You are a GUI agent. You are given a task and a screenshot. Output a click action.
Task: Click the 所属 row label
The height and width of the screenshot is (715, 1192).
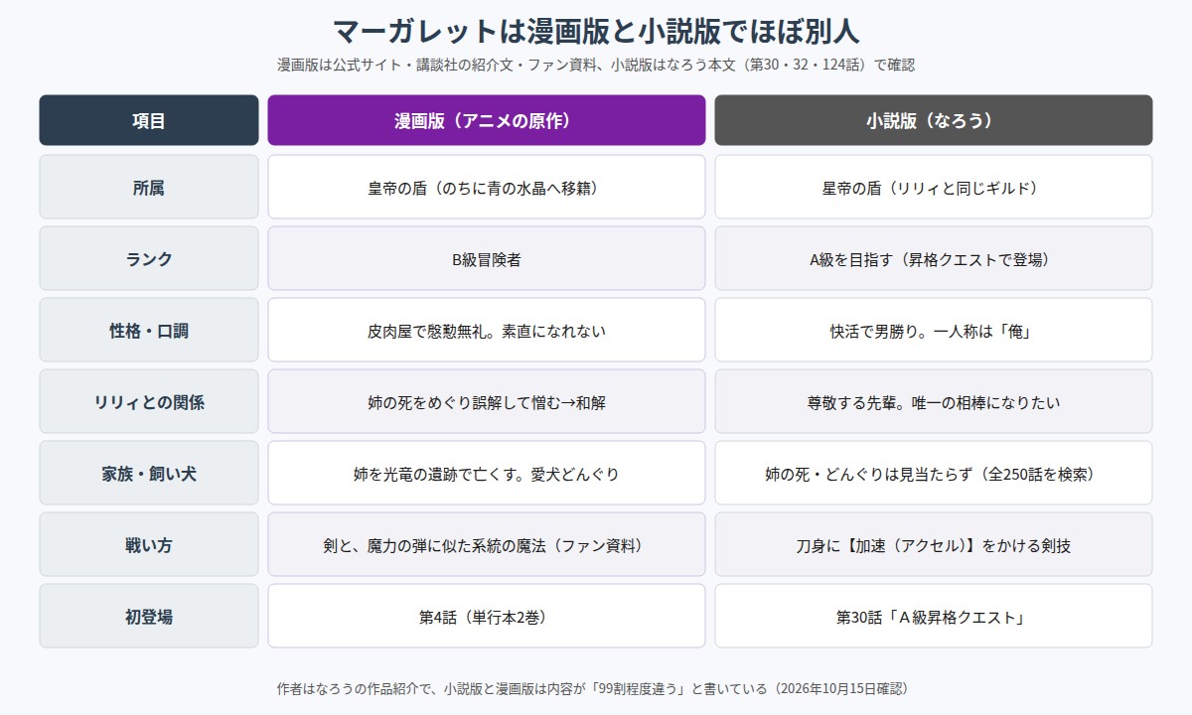[149, 187]
